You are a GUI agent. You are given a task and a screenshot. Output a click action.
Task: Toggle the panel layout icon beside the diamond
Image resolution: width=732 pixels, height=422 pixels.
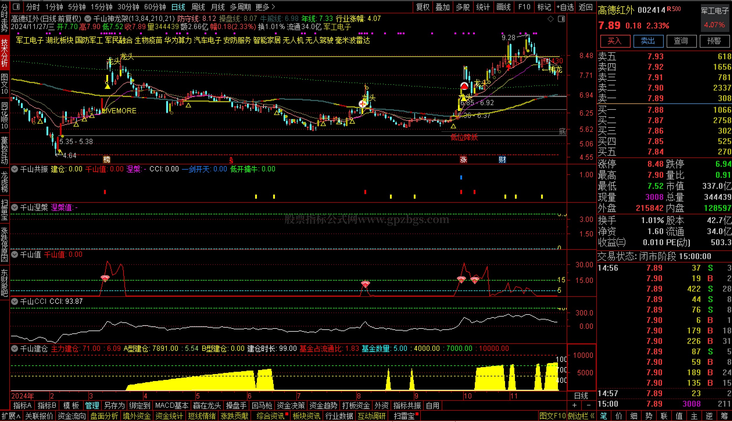[x=561, y=19]
